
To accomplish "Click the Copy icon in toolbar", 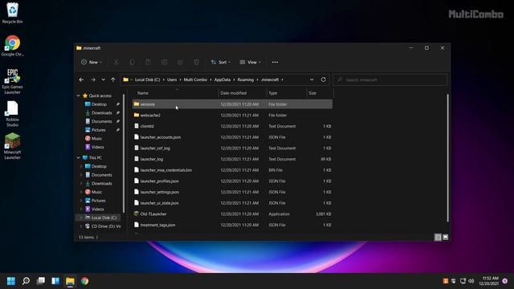I will click(x=132, y=62).
